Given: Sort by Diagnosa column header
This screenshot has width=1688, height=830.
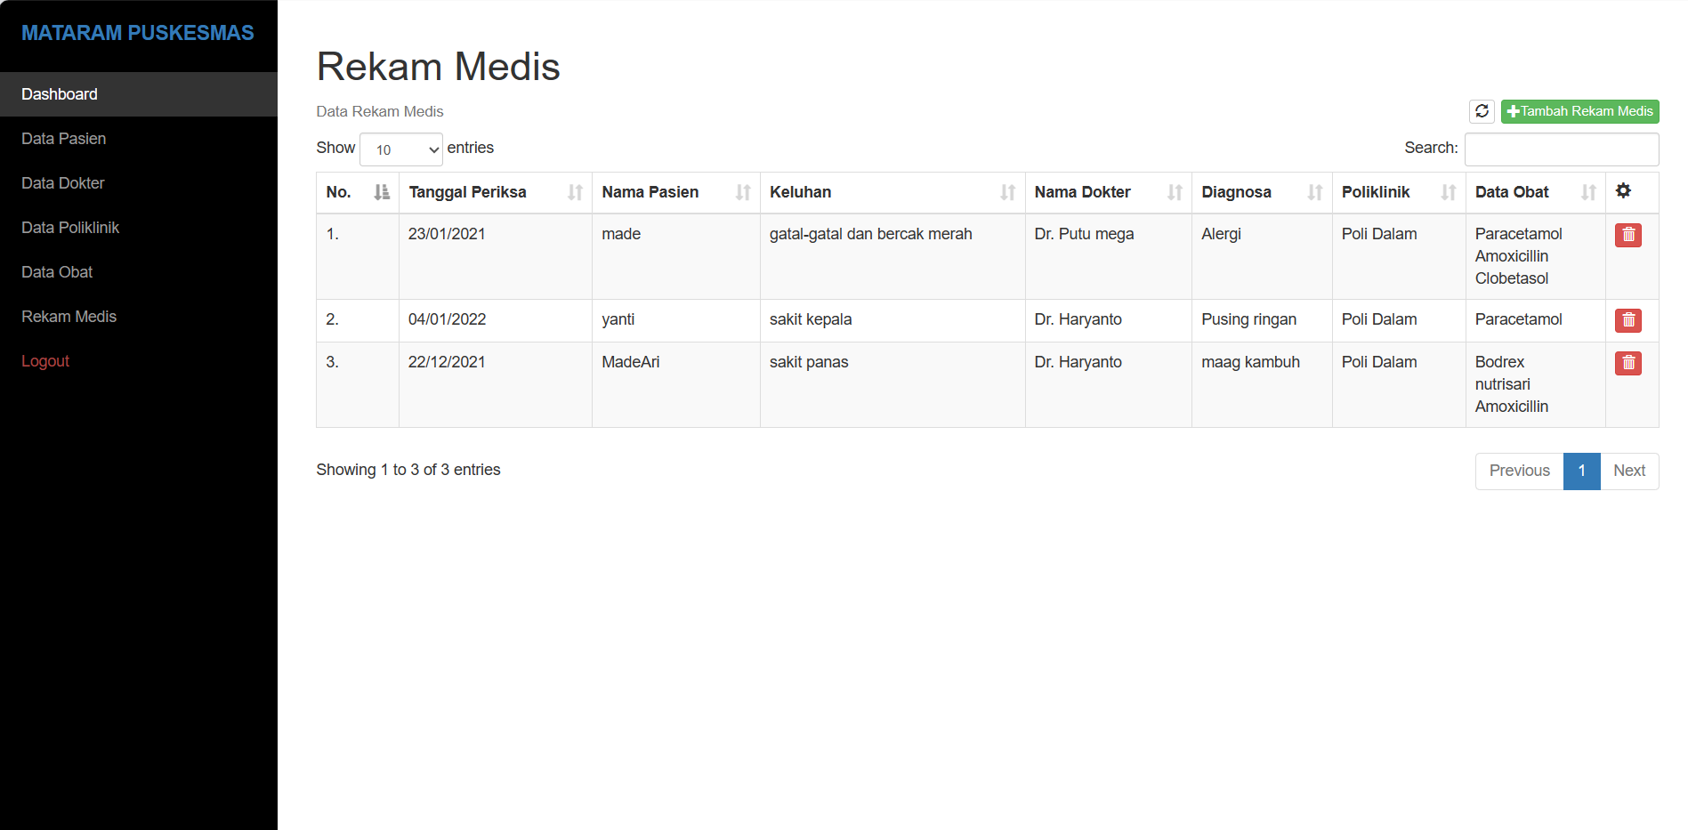Looking at the screenshot, I should pyautogui.click(x=1260, y=192).
